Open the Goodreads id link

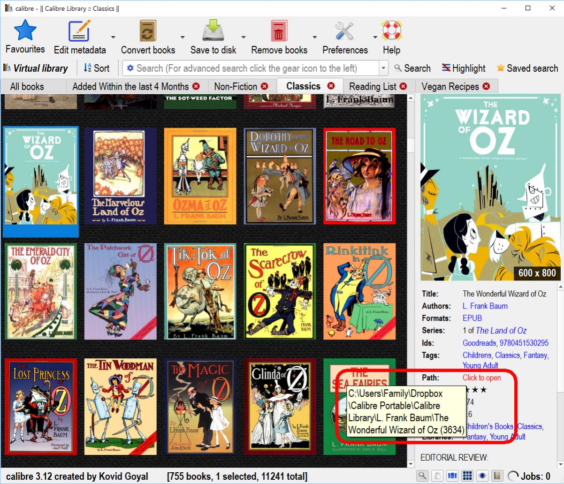click(x=480, y=343)
